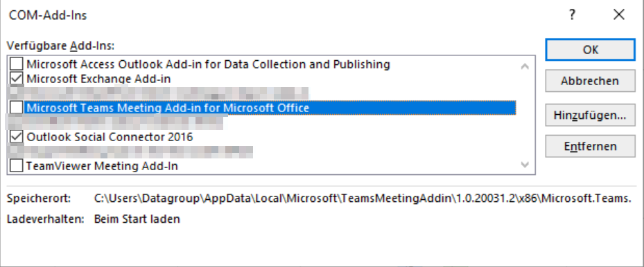Screen dimensions: 644x267
Task: Click Entfernen to remove the selected add-in
Action: click(590, 146)
